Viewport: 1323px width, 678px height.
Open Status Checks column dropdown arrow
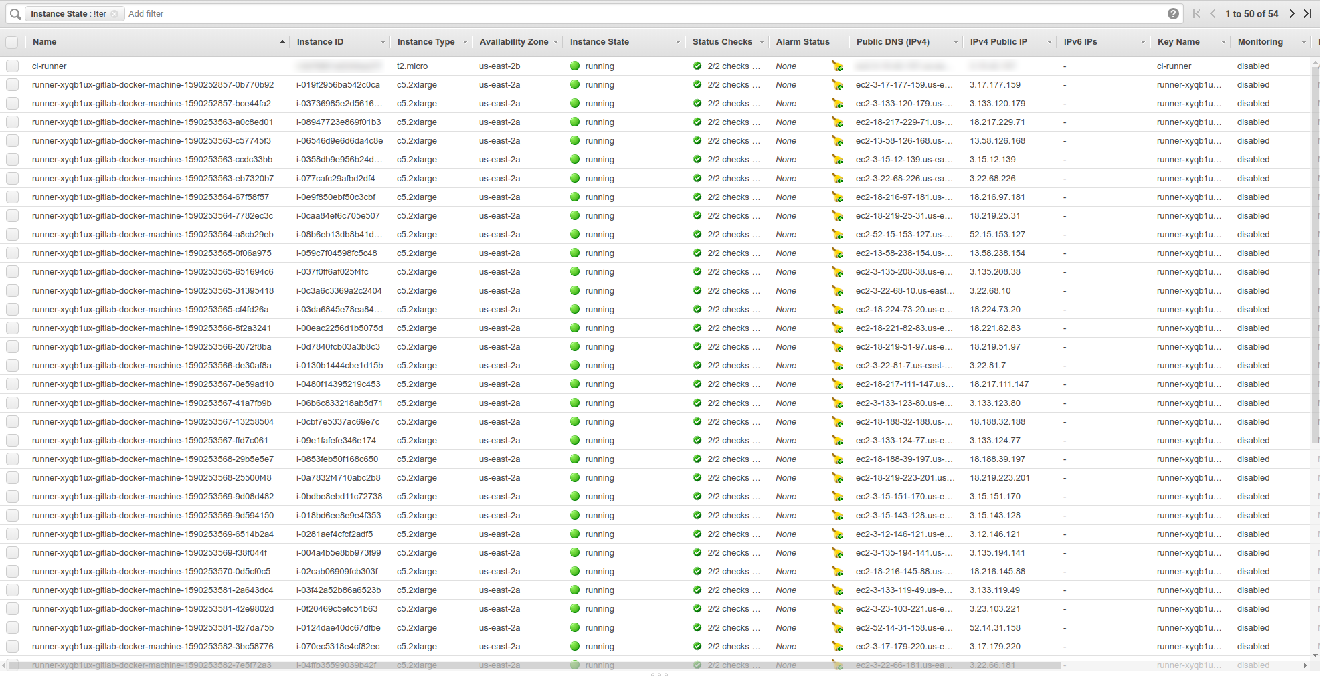[x=762, y=42]
